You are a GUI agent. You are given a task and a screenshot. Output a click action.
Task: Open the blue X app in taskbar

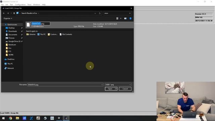(31, 118)
